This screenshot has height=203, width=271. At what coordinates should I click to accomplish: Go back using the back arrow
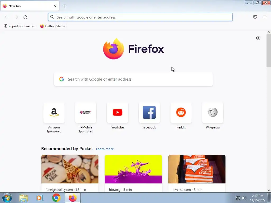(6, 17)
